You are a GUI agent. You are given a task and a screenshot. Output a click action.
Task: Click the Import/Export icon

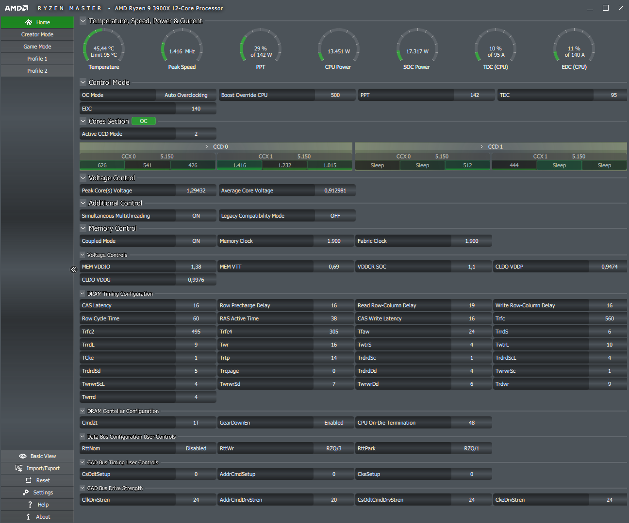tap(19, 468)
